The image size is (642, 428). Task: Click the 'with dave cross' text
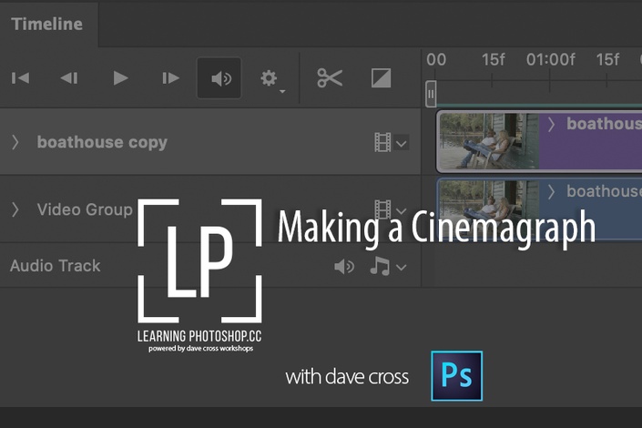click(x=347, y=377)
